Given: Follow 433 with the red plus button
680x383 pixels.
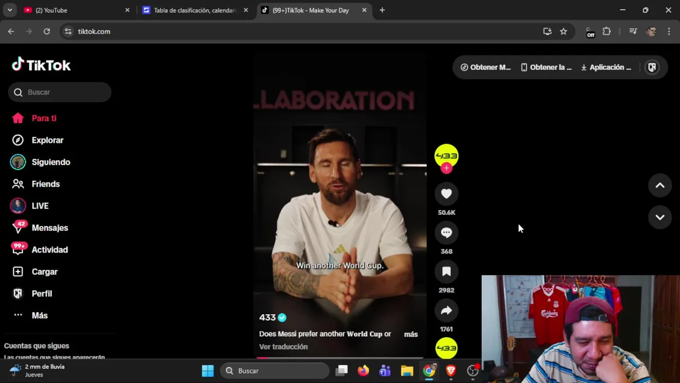Looking at the screenshot, I should point(446,168).
